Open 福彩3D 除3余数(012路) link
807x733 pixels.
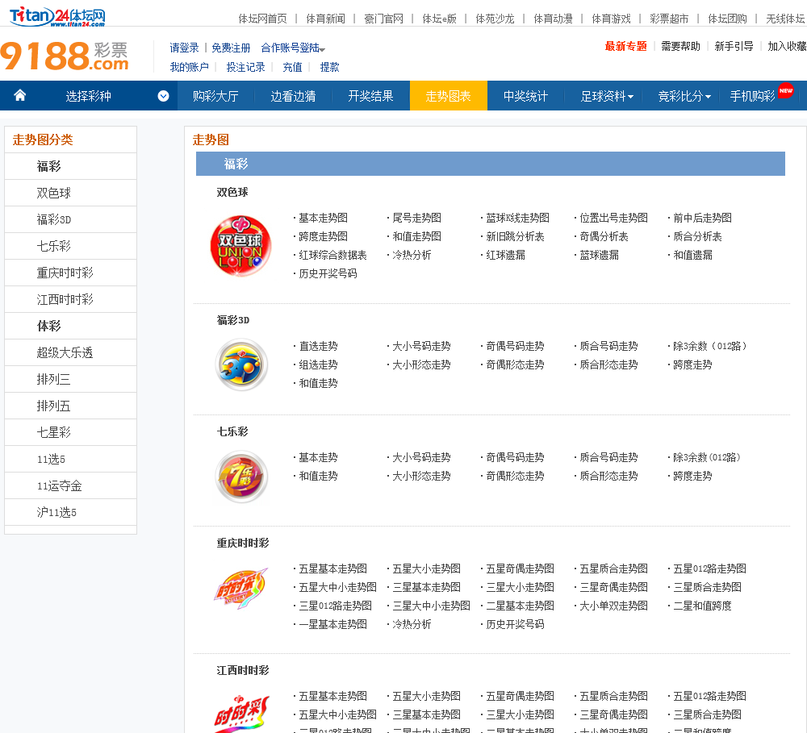pyautogui.click(x=709, y=346)
